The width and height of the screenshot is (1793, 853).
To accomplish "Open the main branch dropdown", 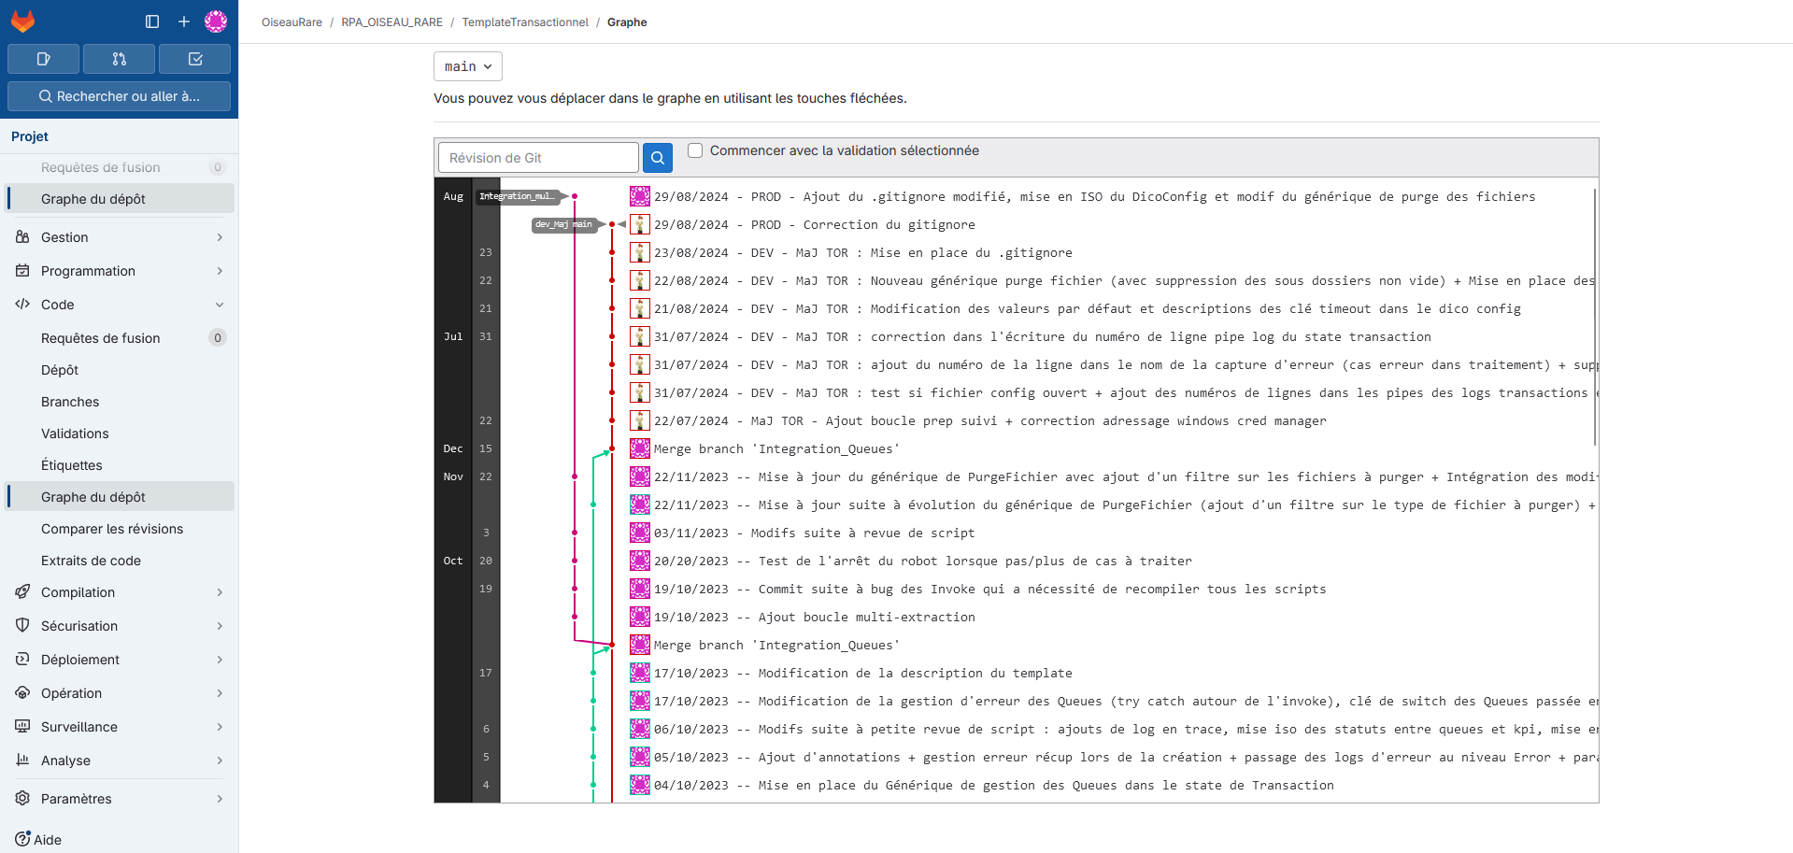I will pos(468,66).
